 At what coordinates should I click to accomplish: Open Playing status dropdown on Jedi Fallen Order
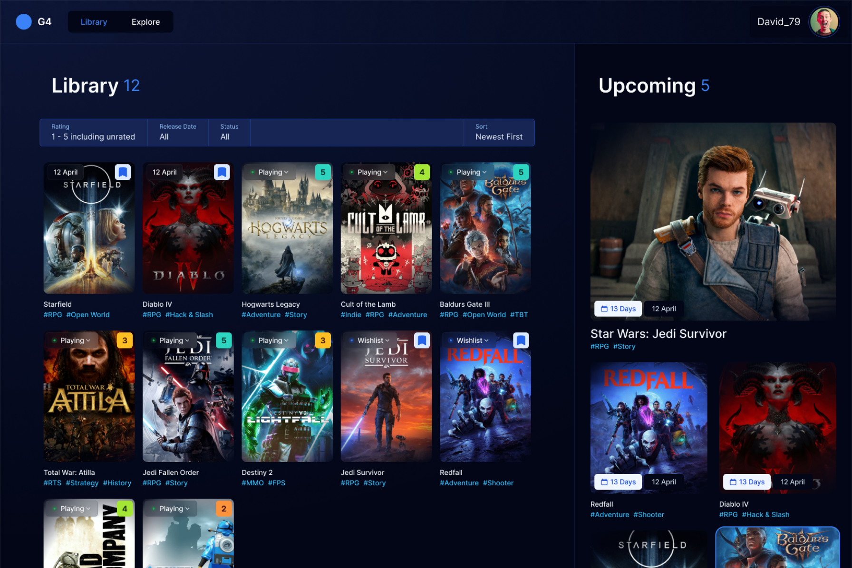pyautogui.click(x=170, y=340)
